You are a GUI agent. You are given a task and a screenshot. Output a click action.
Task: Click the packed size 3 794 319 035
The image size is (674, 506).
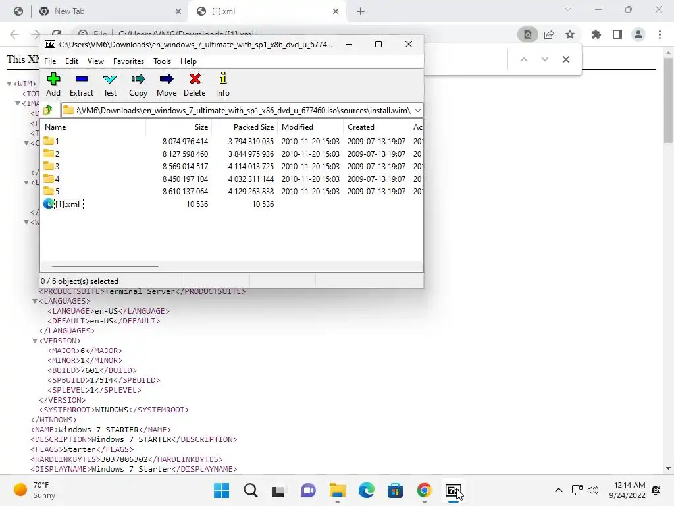251,141
